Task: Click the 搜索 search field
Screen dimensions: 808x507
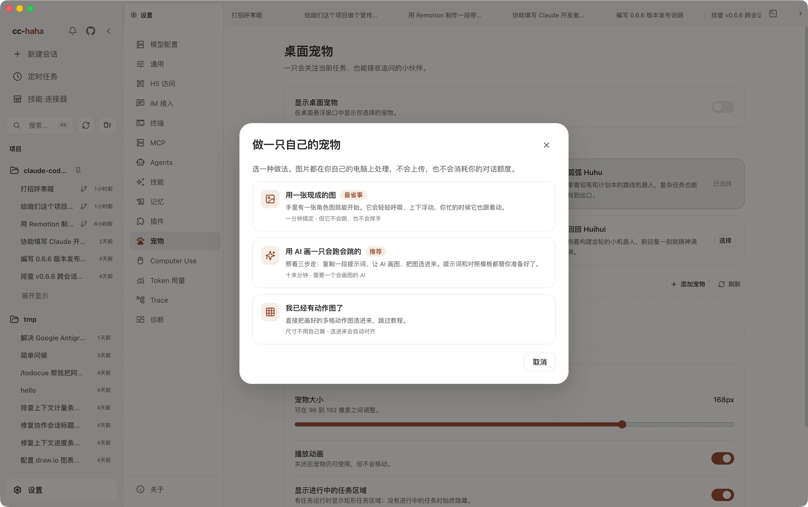Action: coord(40,125)
